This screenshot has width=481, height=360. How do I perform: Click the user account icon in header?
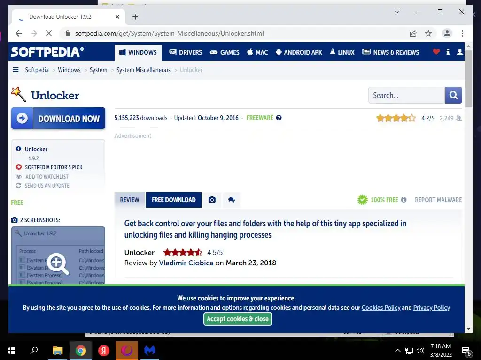click(459, 52)
